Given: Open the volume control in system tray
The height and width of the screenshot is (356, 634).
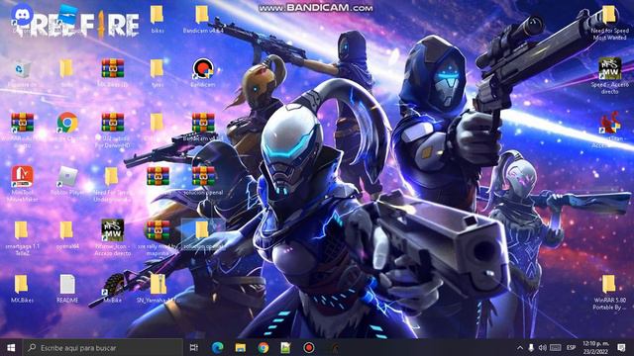Looking at the screenshot, I should coord(543,347).
